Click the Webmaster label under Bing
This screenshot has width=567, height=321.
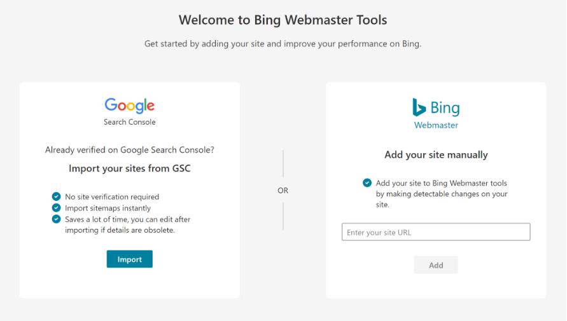pyautogui.click(x=436, y=125)
